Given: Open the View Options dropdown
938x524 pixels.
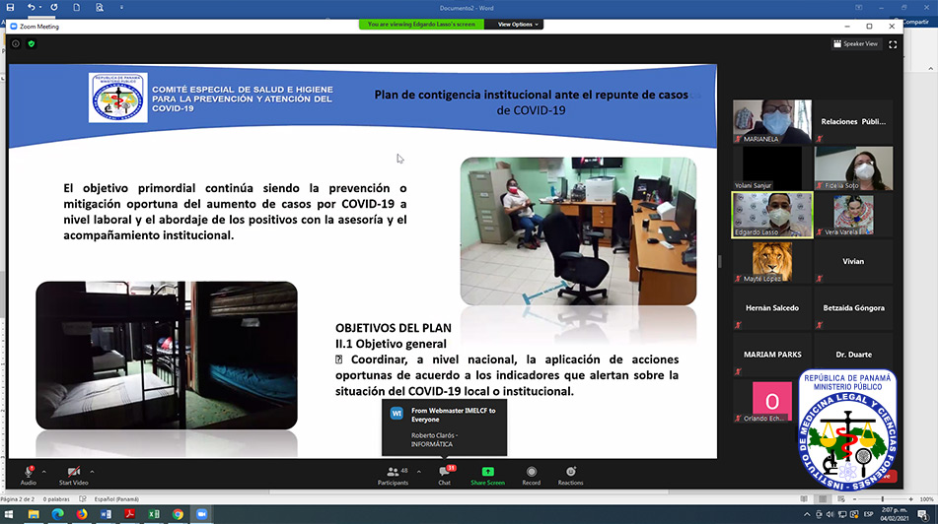Looking at the screenshot, I should pos(518,25).
